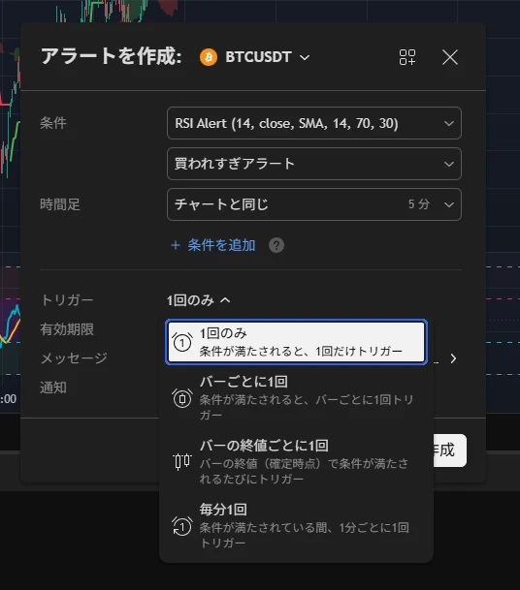Click the Bitcoin coin icon
The height and width of the screenshot is (590, 520).
pyautogui.click(x=209, y=57)
